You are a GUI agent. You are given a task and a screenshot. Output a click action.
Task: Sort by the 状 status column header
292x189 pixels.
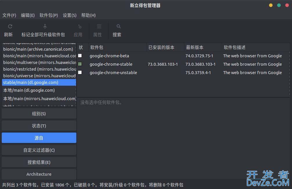click(82, 47)
